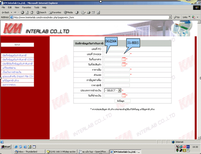Image resolution: width=201 pixels, height=154 pixels.
Task: Open calendar icon beside bottom date field
Action: pos(124,95)
